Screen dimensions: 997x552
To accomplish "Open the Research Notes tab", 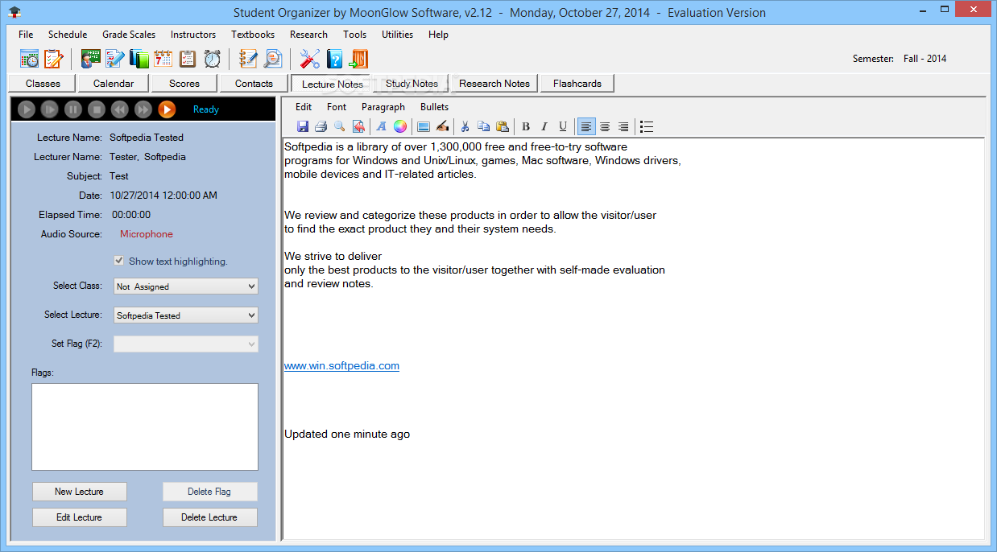I will point(494,83).
